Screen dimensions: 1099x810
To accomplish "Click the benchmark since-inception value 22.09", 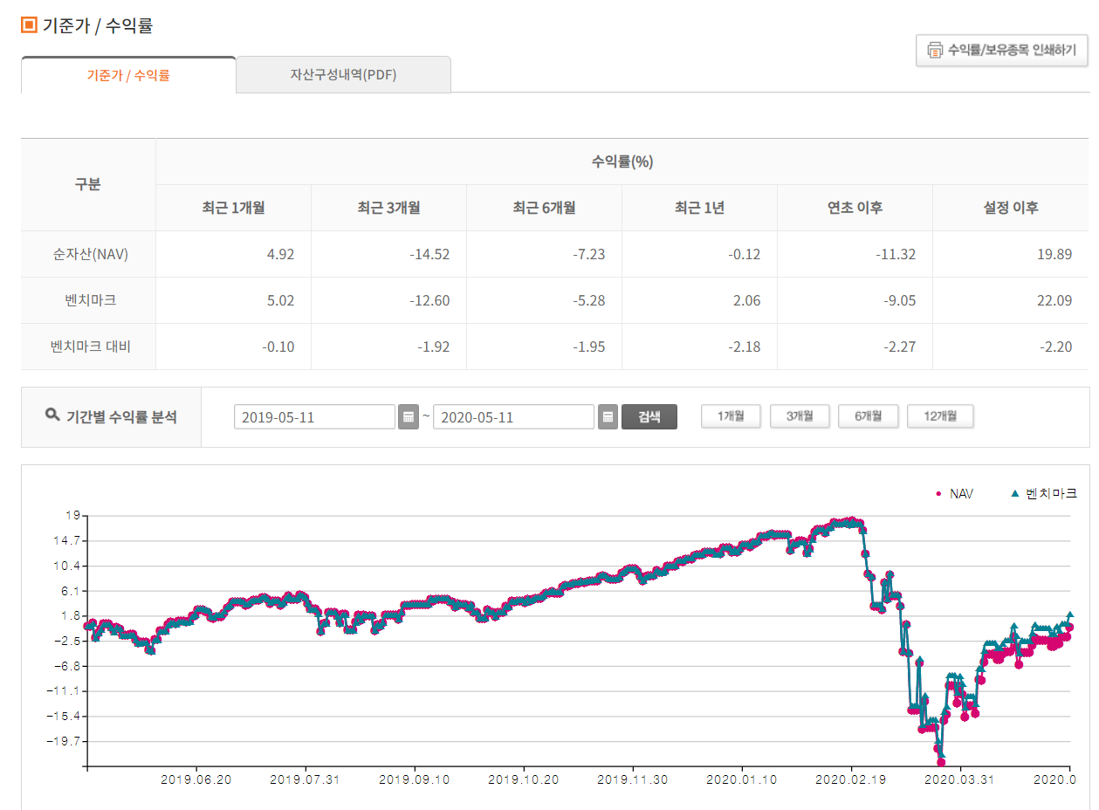I will [1054, 301].
